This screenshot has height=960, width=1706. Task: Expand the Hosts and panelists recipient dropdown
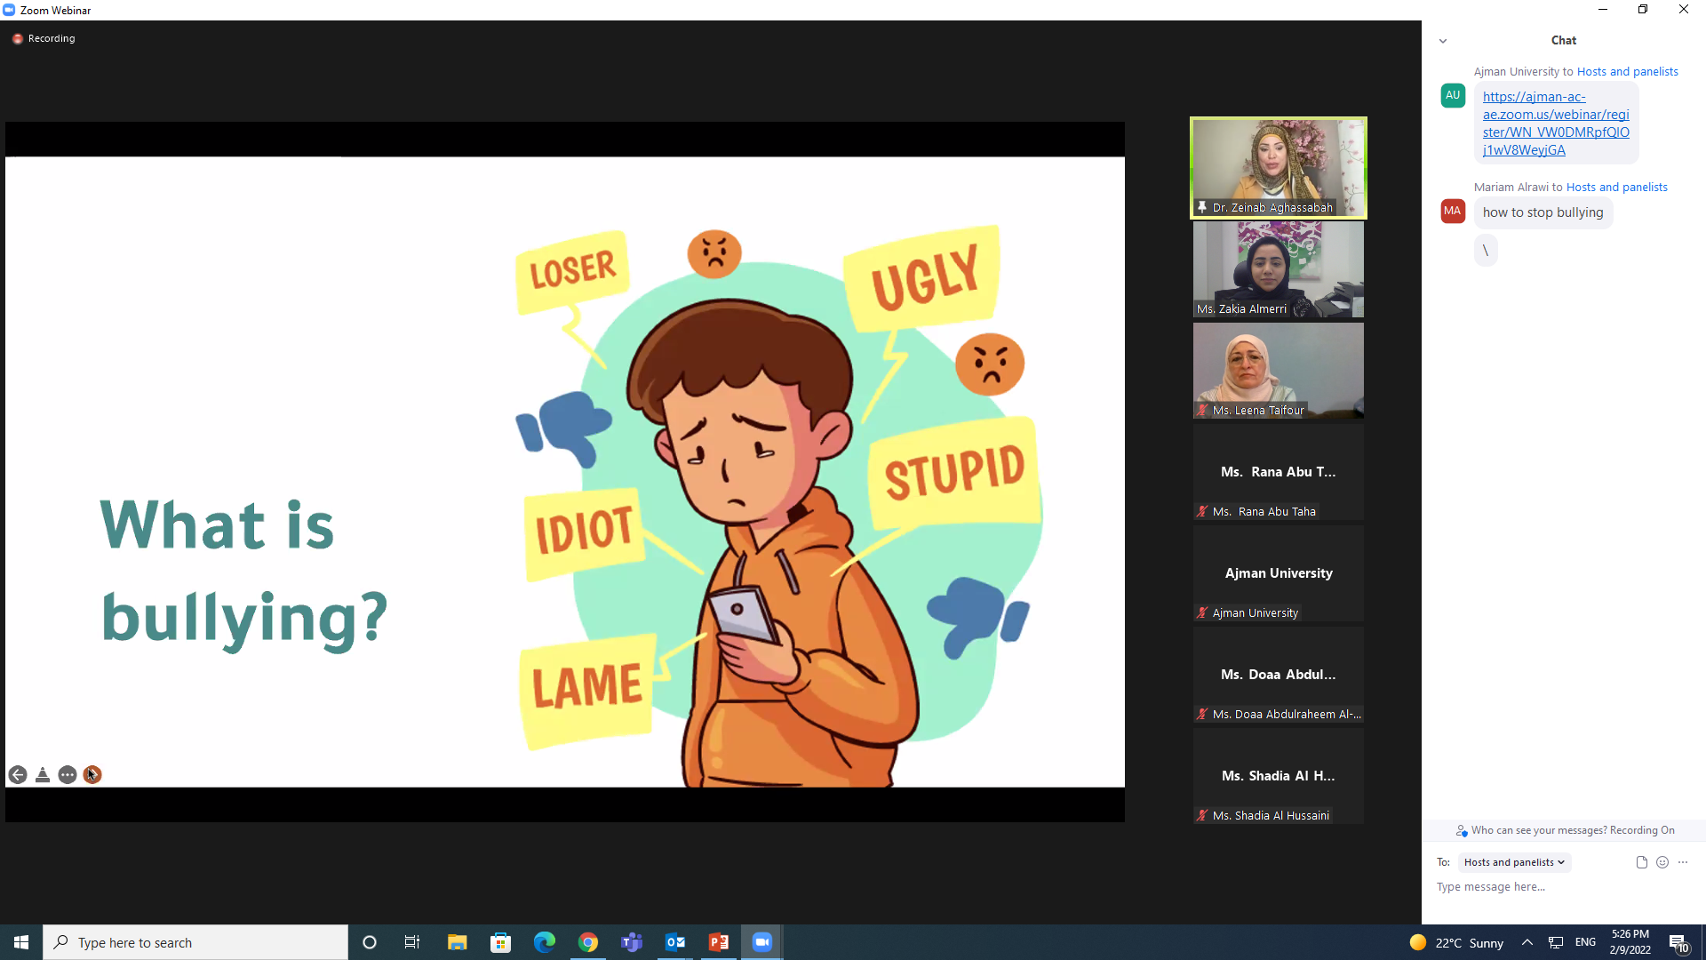[1514, 862]
